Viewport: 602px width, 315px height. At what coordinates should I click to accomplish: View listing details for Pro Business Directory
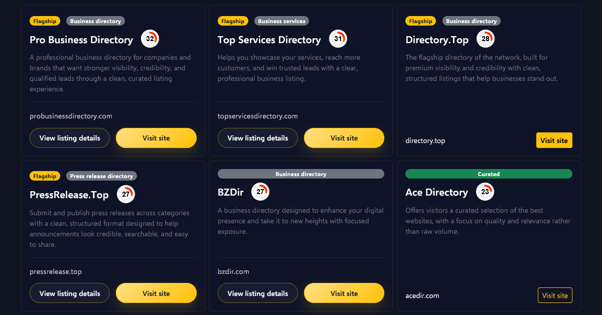(x=70, y=138)
